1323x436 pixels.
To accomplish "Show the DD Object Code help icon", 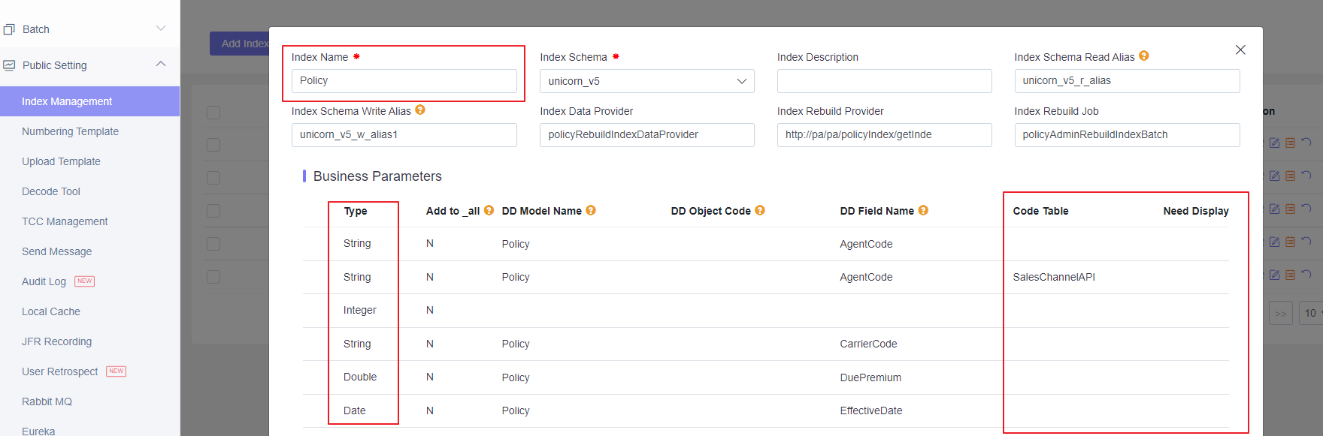I will 760,211.
